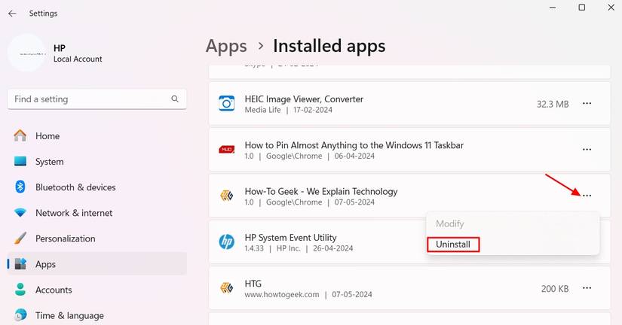Click the HP System Event Utility title

(290, 238)
